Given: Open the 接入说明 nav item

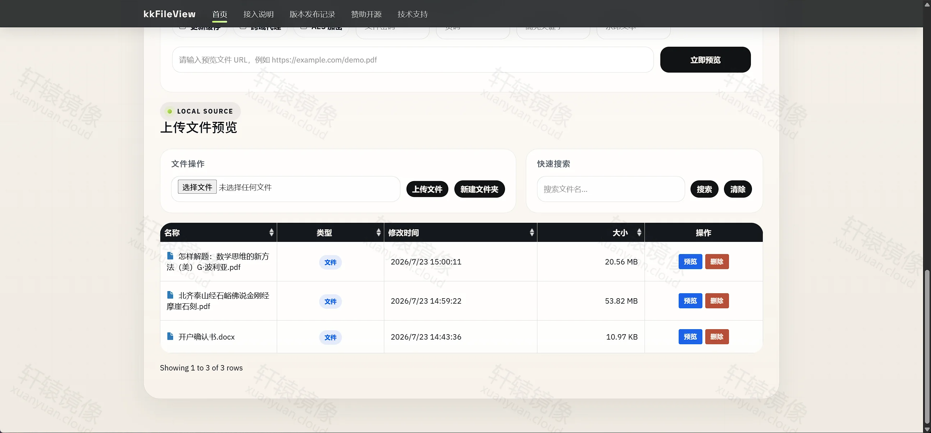Looking at the screenshot, I should [x=258, y=14].
